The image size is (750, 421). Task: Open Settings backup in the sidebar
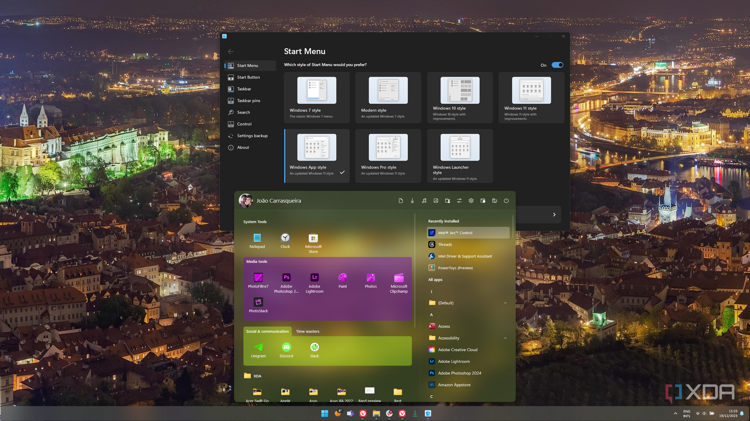tap(250, 136)
